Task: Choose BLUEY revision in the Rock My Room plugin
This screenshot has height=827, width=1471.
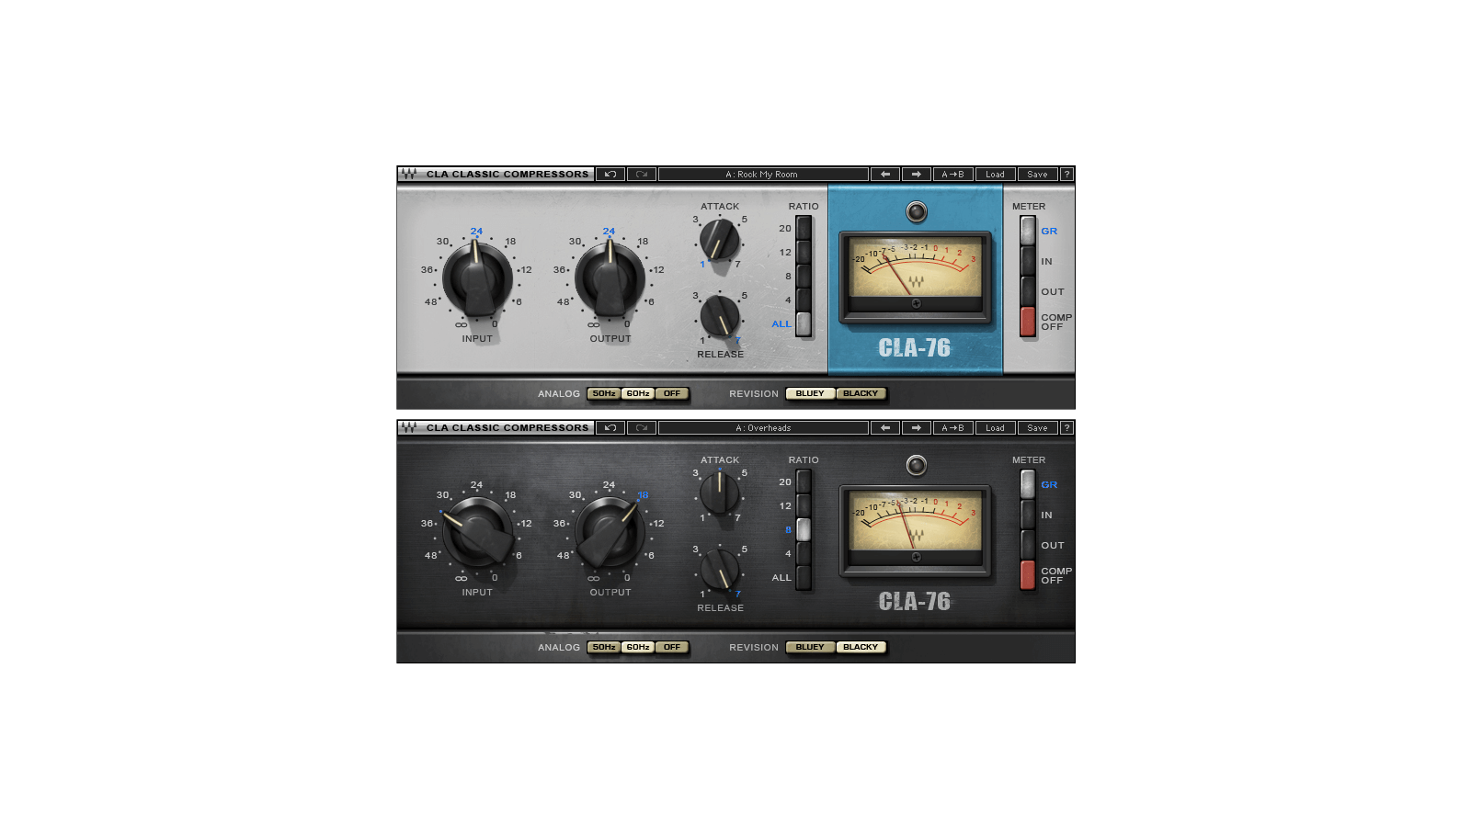Action: pos(810,393)
